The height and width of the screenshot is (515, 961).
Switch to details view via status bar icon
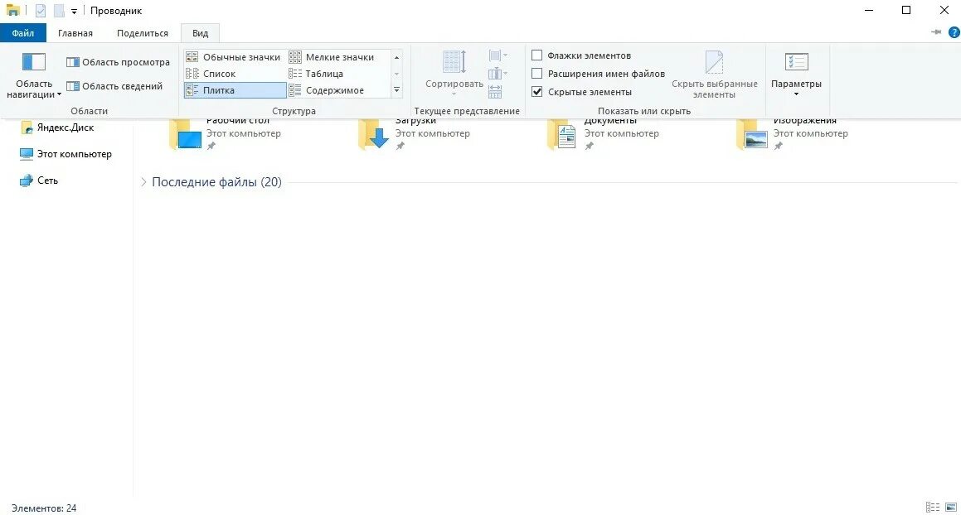[932, 507]
